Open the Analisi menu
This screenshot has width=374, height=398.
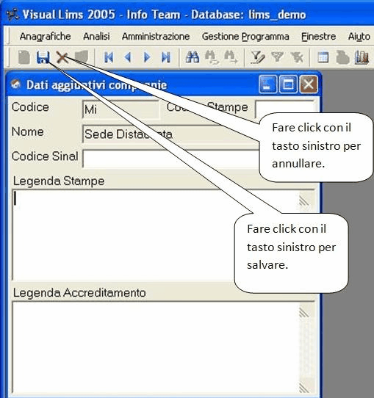coord(96,37)
